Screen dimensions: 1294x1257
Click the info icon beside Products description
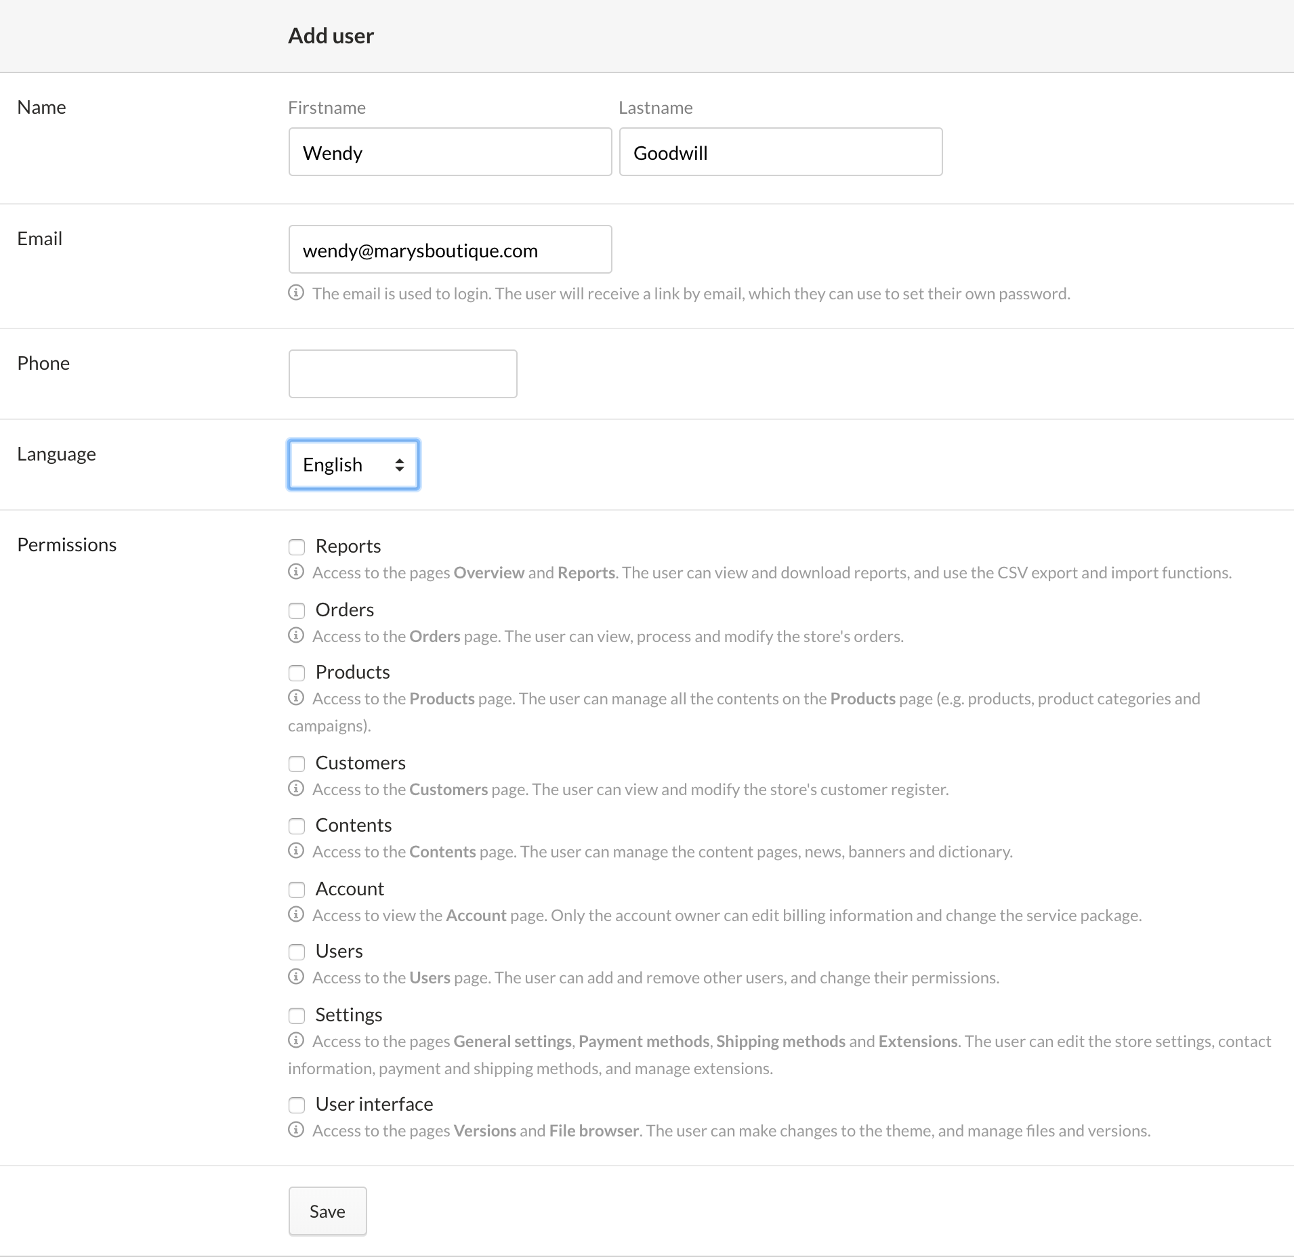296,698
